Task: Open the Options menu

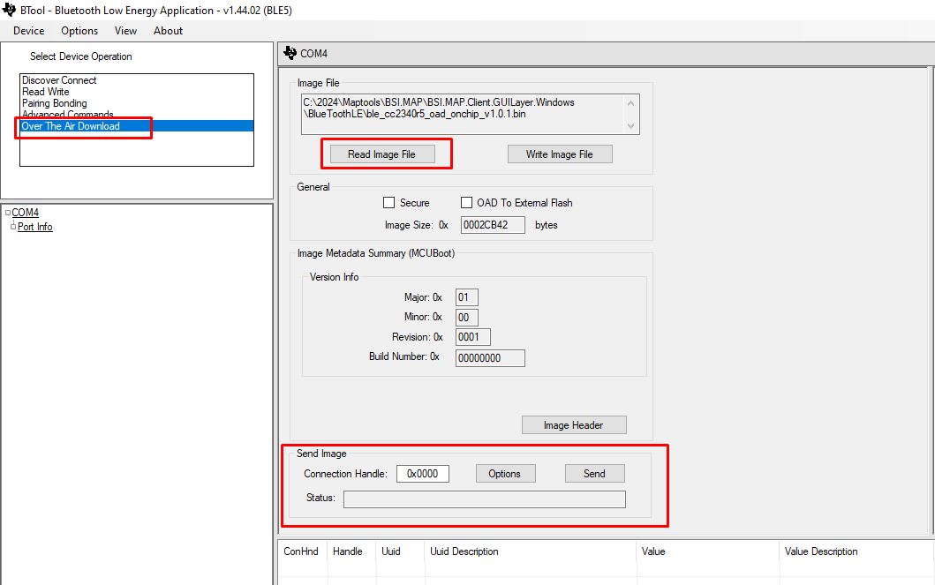Action: [x=79, y=31]
